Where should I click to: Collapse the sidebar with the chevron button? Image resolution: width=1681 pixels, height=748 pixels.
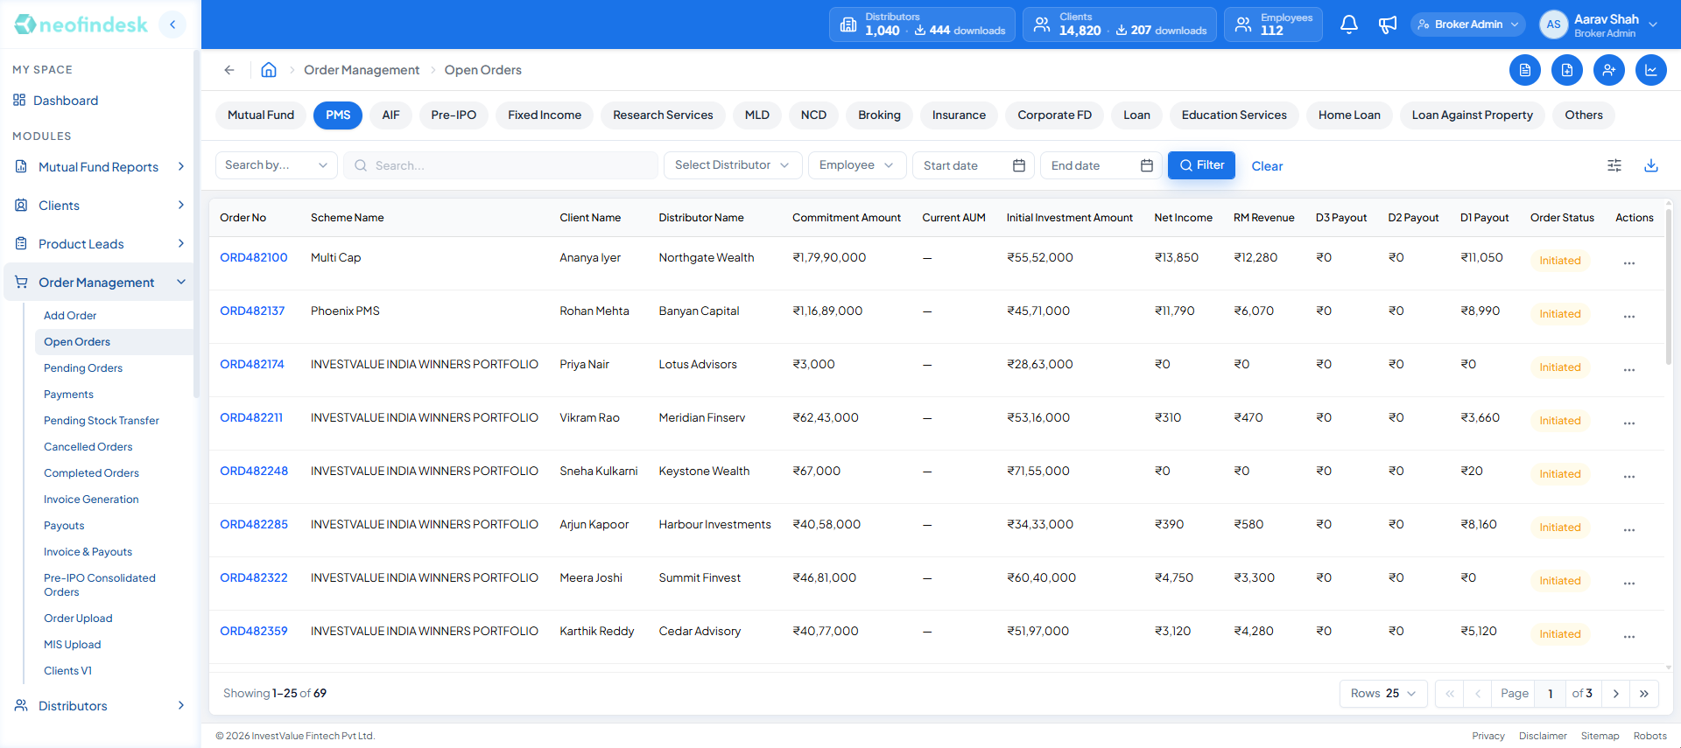pyautogui.click(x=172, y=24)
